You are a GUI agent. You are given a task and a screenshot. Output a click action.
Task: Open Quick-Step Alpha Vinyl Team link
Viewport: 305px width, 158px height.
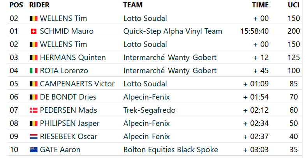173,31
